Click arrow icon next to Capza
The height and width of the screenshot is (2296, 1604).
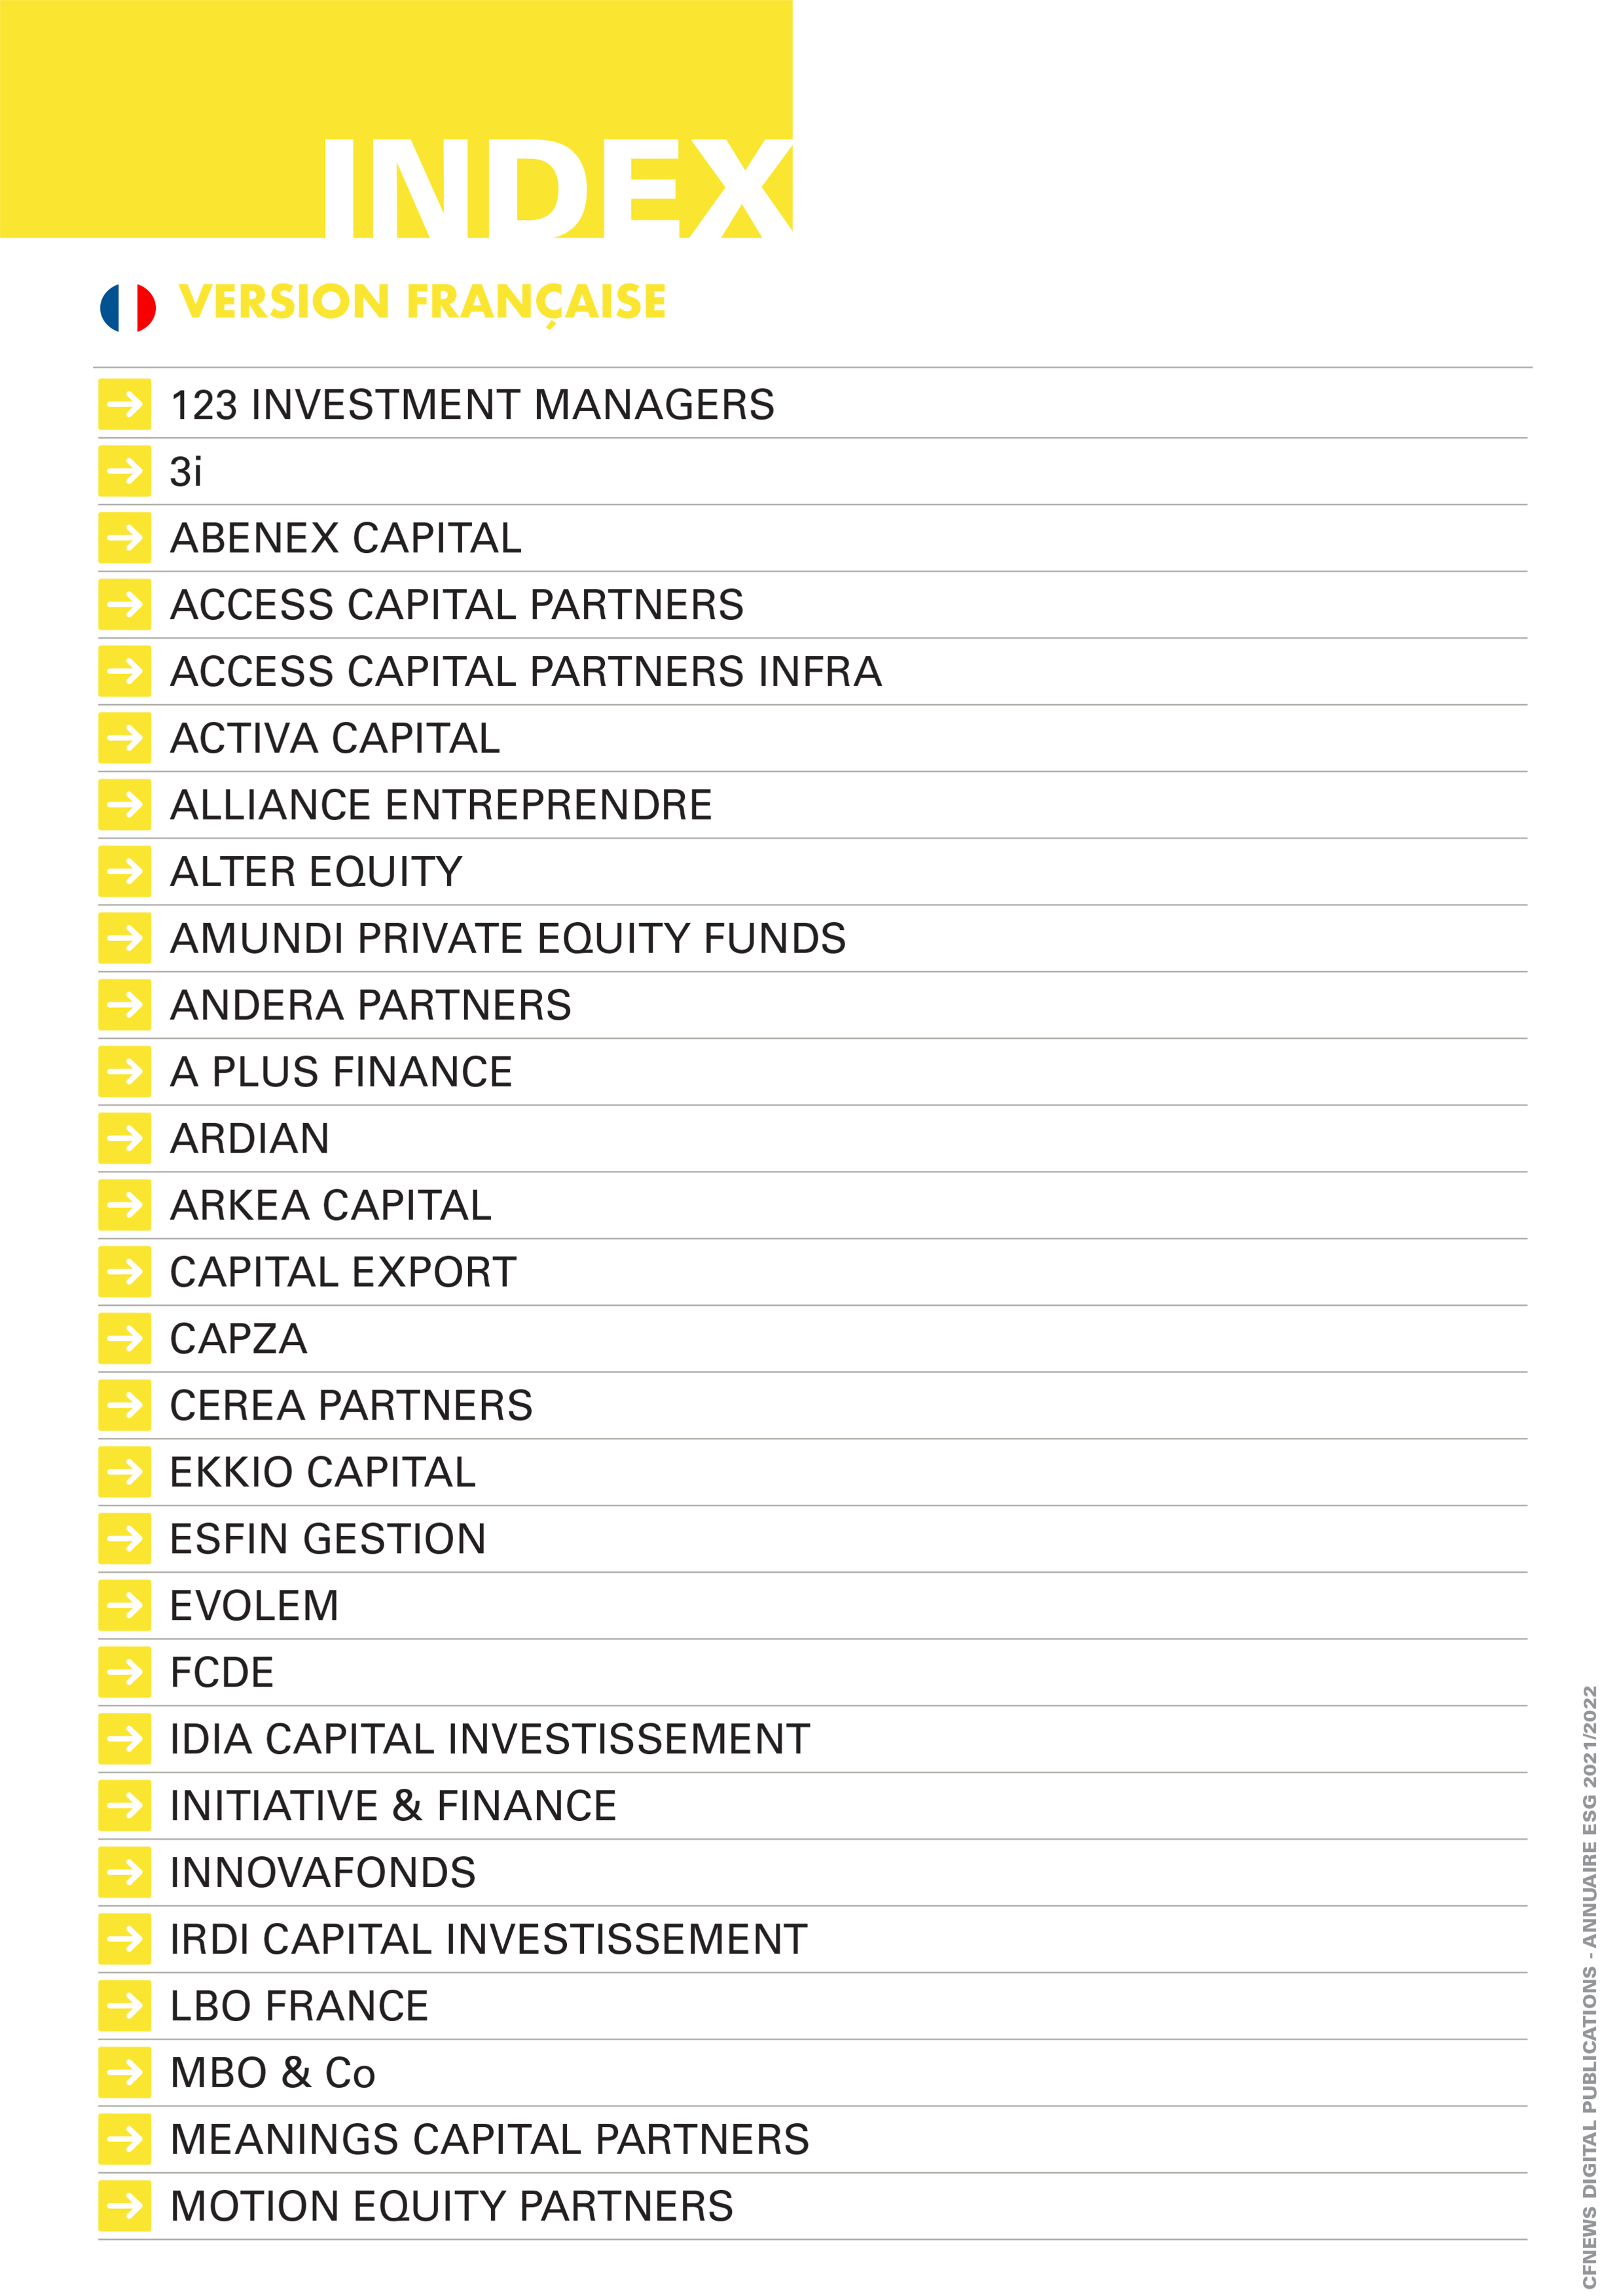pyautogui.click(x=125, y=1338)
